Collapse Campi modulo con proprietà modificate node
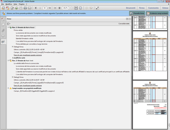170x130 pixels. pos(8,88)
